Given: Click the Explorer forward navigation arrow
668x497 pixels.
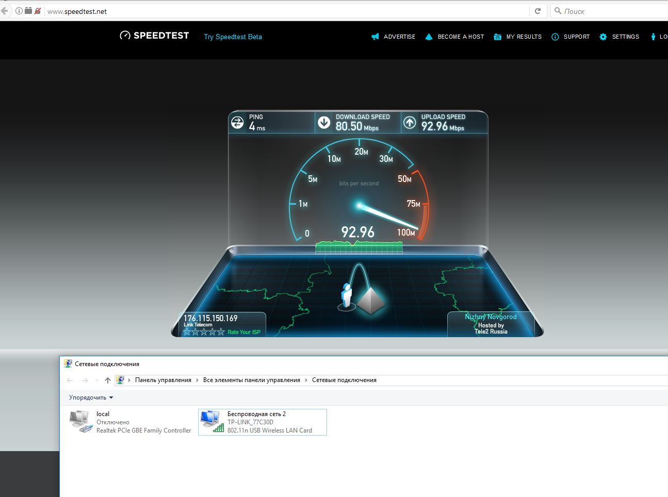Looking at the screenshot, I should pos(85,380).
